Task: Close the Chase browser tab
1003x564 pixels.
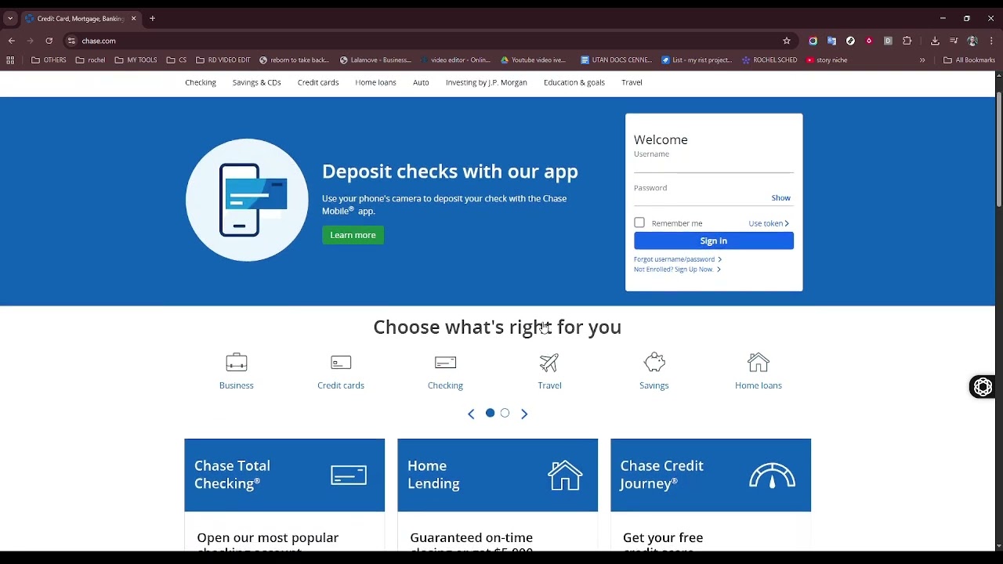Action: point(133,18)
